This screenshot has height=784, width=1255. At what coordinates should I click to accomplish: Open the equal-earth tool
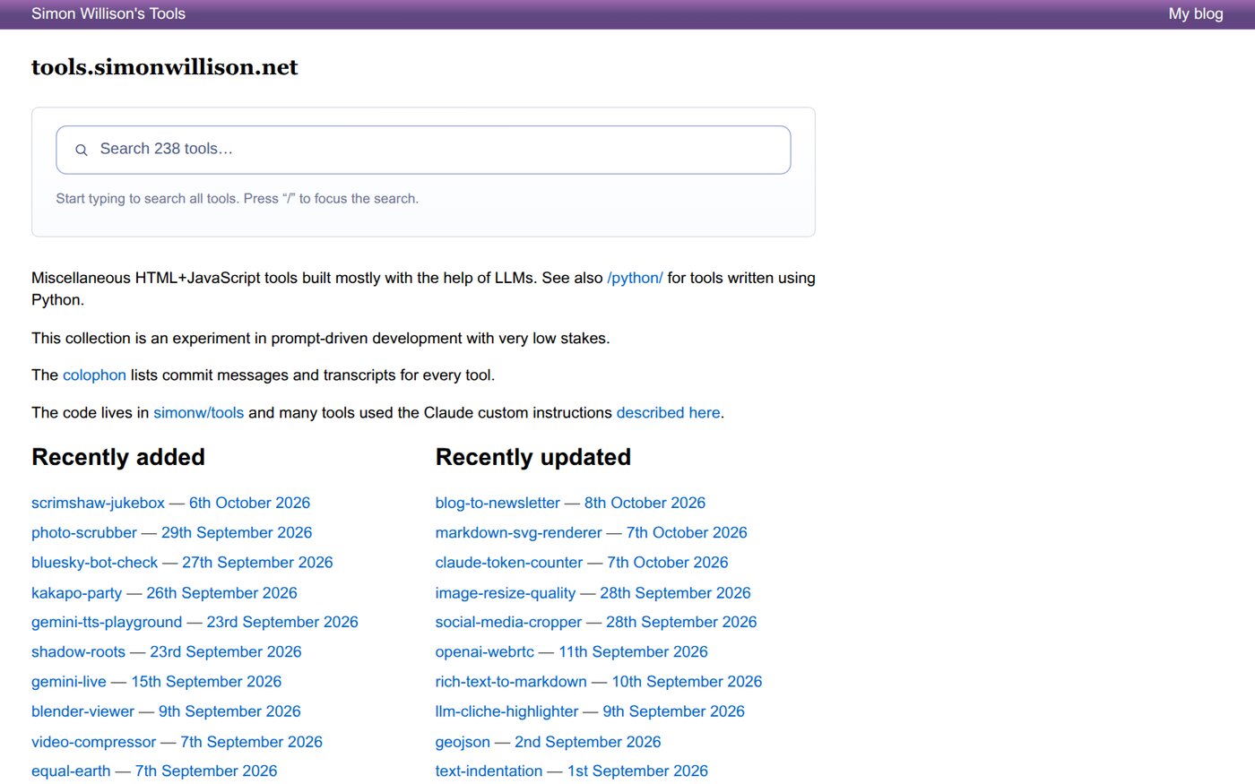[x=71, y=771]
